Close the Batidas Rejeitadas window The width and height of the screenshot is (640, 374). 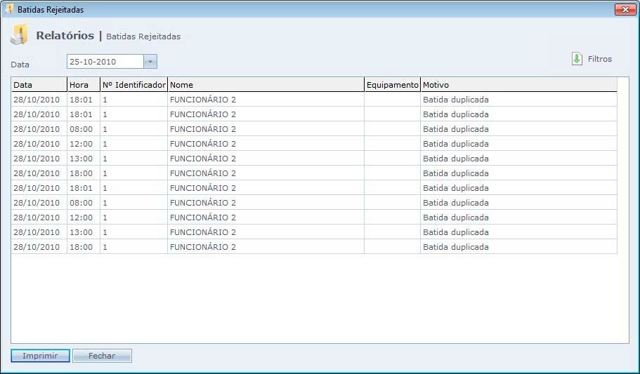pyautogui.click(x=625, y=9)
